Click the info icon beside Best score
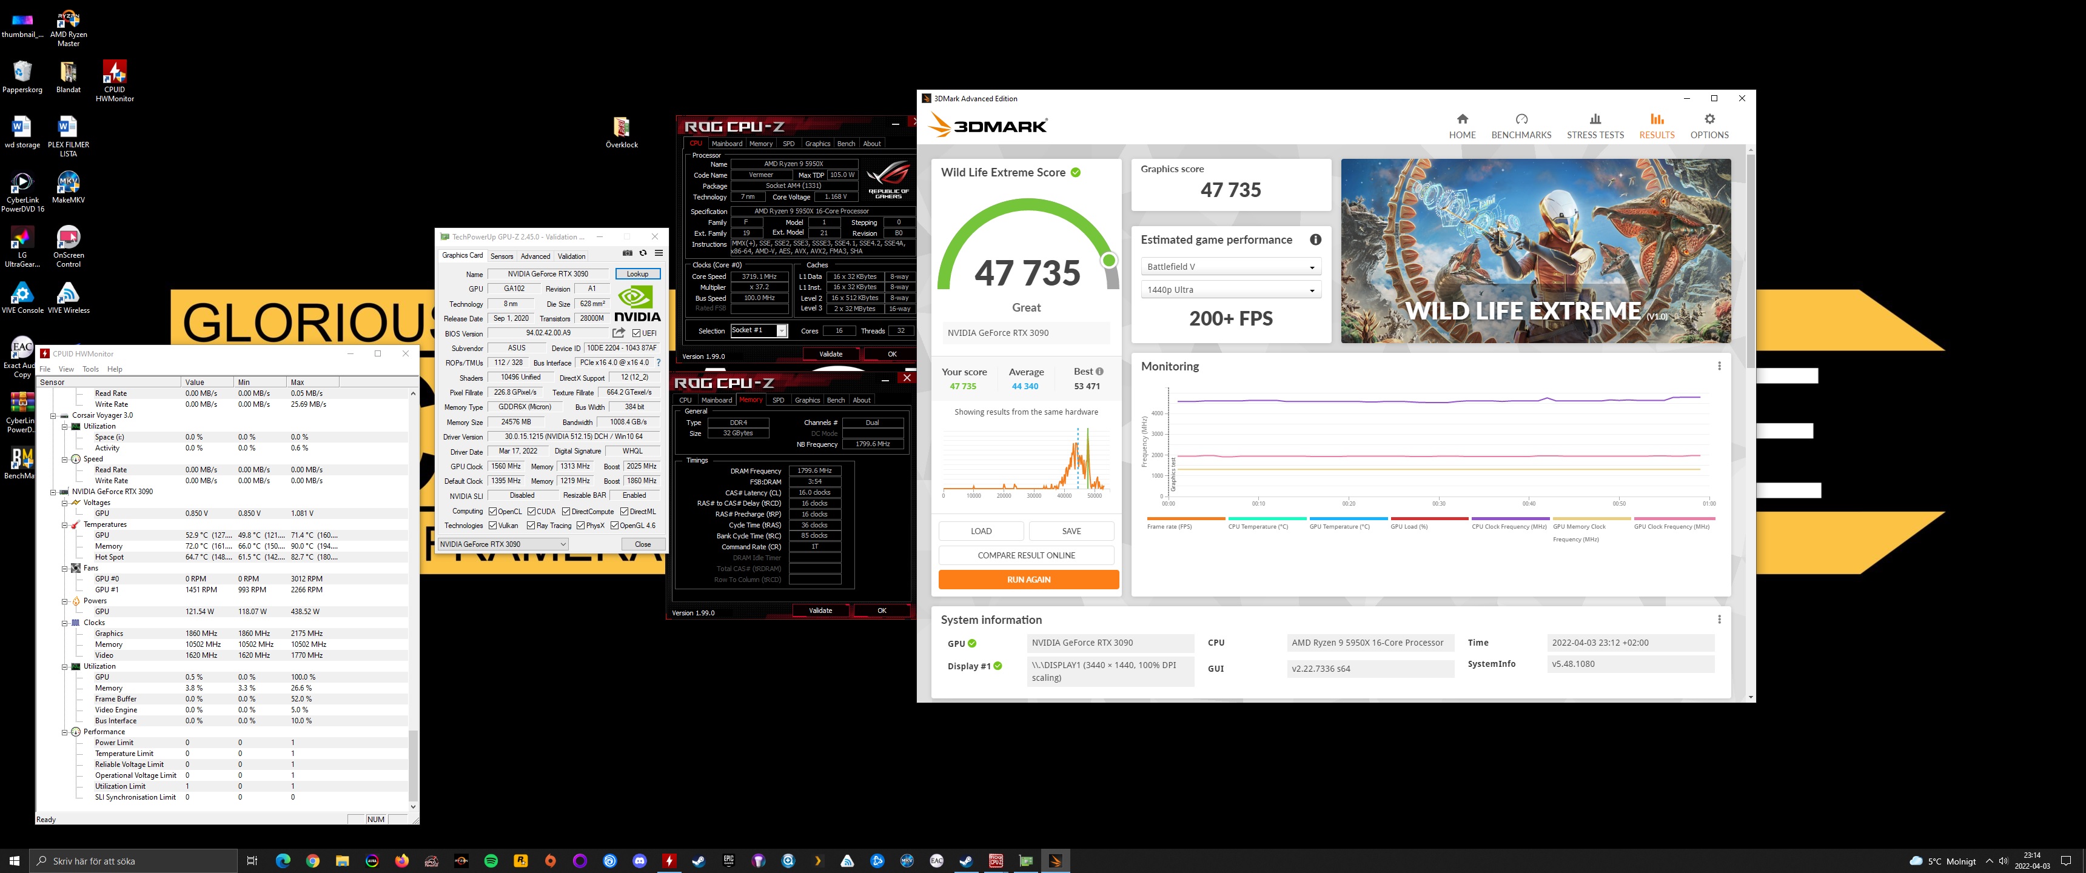 coord(1099,372)
